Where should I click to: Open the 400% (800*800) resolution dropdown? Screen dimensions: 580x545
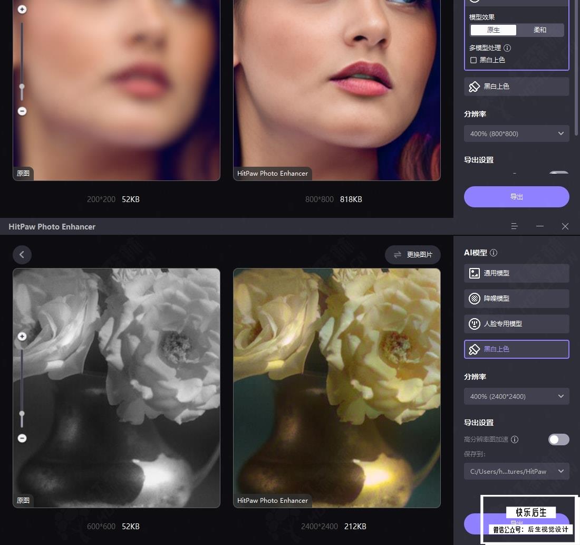coord(516,133)
